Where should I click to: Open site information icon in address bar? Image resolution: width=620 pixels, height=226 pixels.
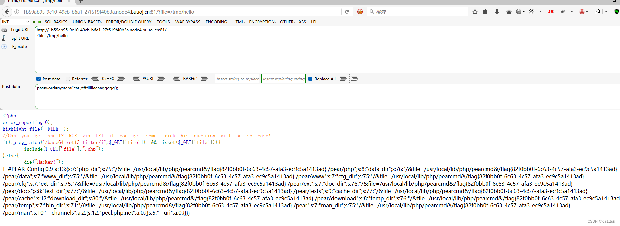[x=17, y=12]
